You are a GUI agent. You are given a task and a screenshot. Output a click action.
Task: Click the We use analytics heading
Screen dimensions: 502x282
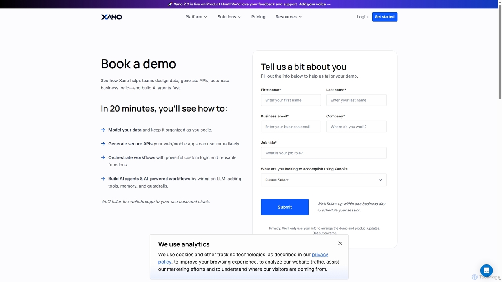[x=184, y=244]
